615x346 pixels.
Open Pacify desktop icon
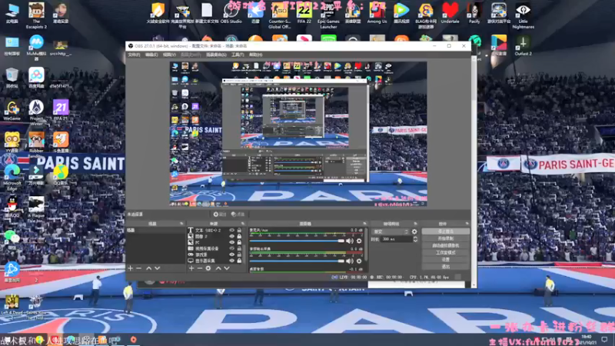pyautogui.click(x=474, y=13)
